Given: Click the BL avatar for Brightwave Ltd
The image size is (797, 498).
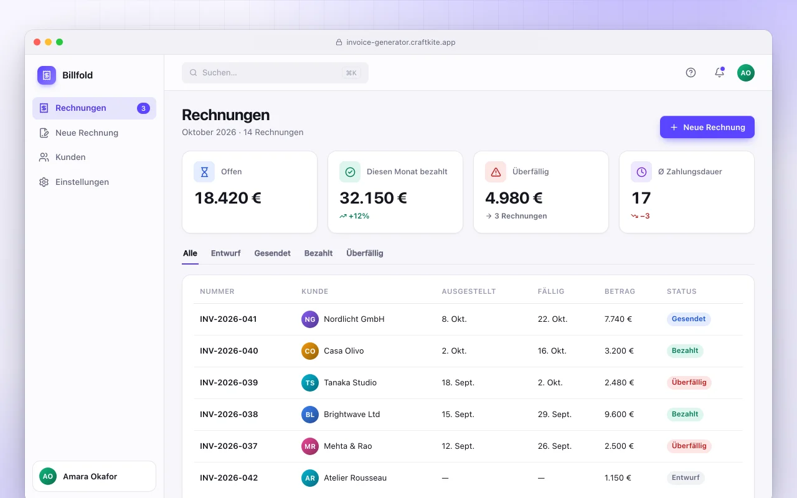Looking at the screenshot, I should (310, 415).
